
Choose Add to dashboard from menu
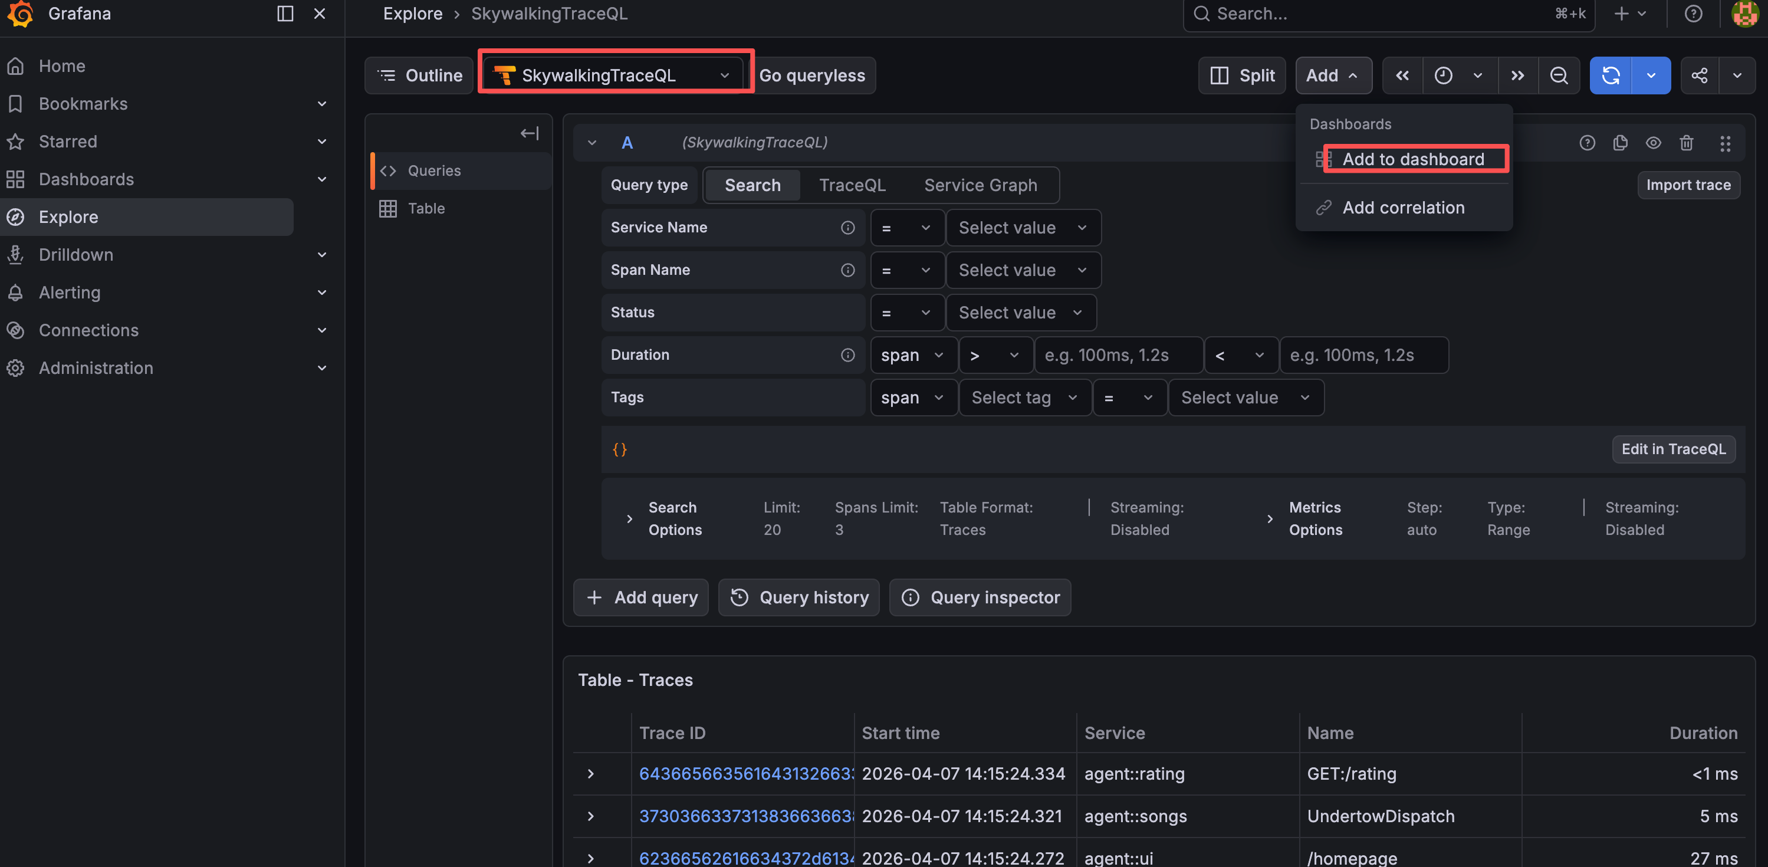(x=1412, y=159)
